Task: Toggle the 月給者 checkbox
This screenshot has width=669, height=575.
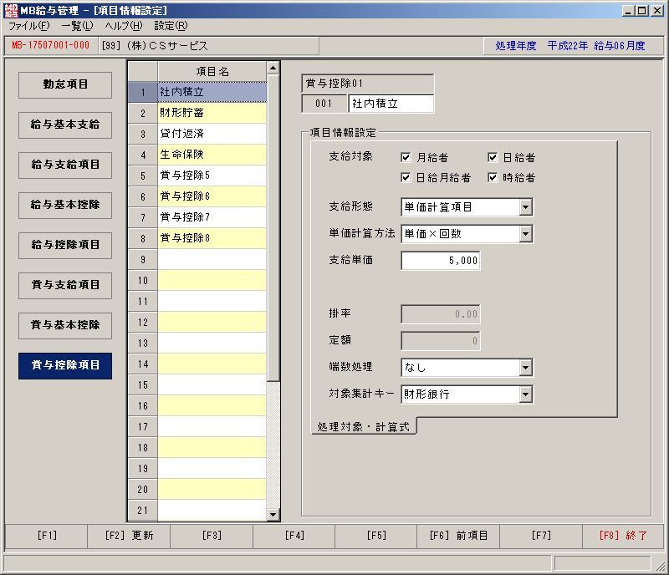Action: tap(406, 157)
